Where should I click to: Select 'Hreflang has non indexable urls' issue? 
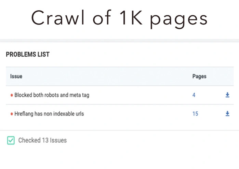pos(49,114)
